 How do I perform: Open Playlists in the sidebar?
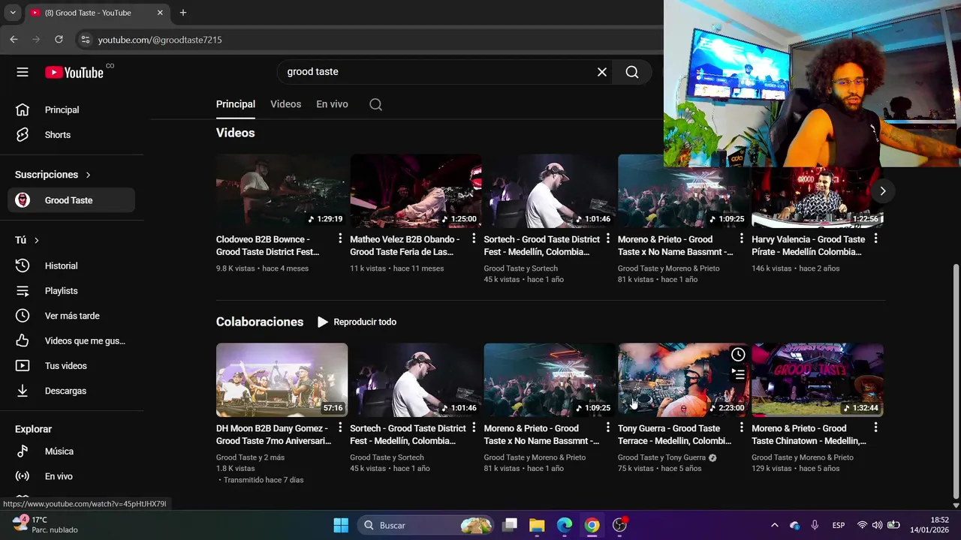coord(72,291)
